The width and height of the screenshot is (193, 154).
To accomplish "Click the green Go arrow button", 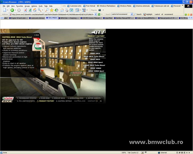I will (x=99, y=14).
